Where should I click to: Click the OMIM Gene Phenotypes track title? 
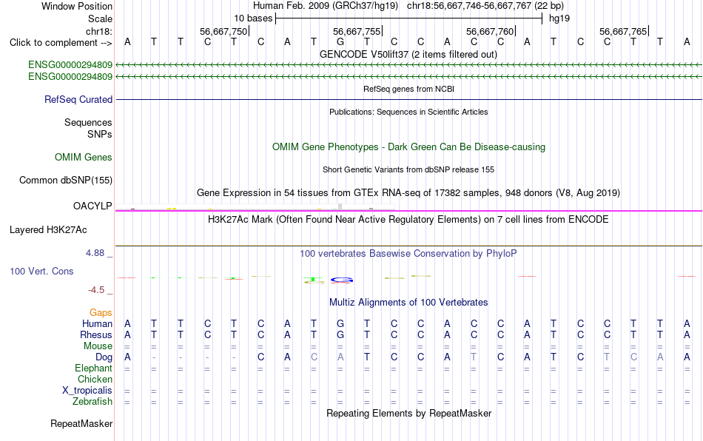(x=409, y=147)
